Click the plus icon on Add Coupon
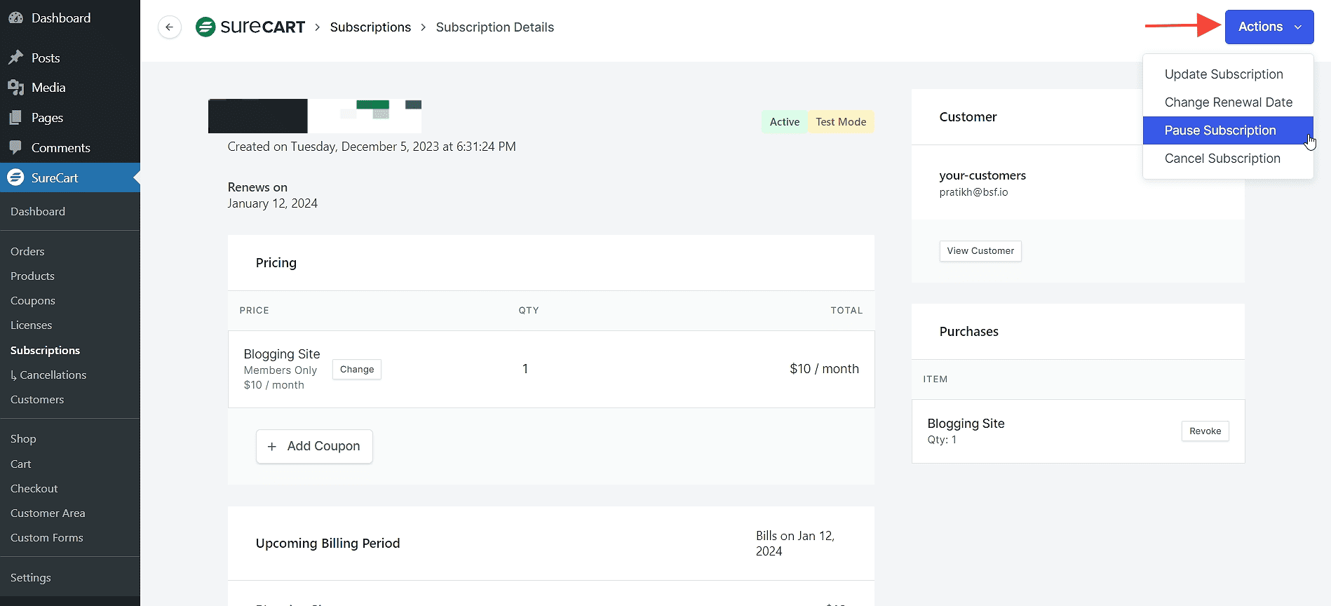This screenshot has width=1331, height=606. pyautogui.click(x=272, y=447)
